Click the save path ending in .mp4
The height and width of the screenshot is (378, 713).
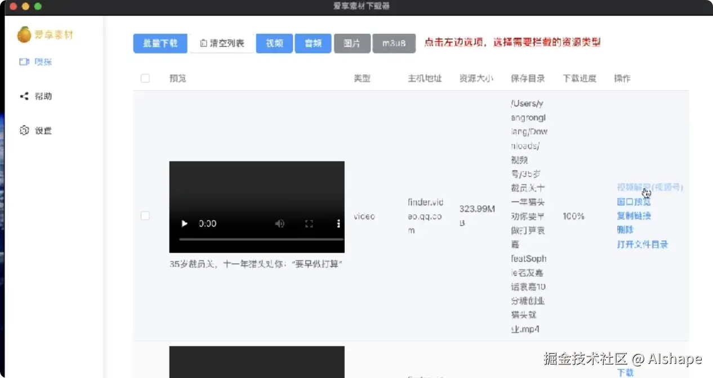pos(529,216)
